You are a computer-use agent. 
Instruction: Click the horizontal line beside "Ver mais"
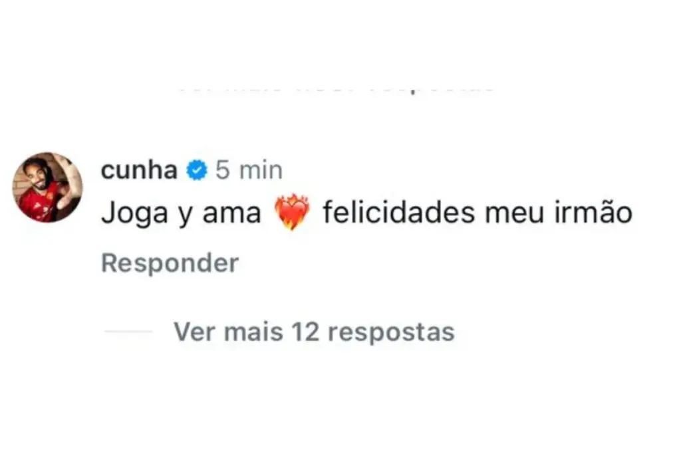pos(128,331)
